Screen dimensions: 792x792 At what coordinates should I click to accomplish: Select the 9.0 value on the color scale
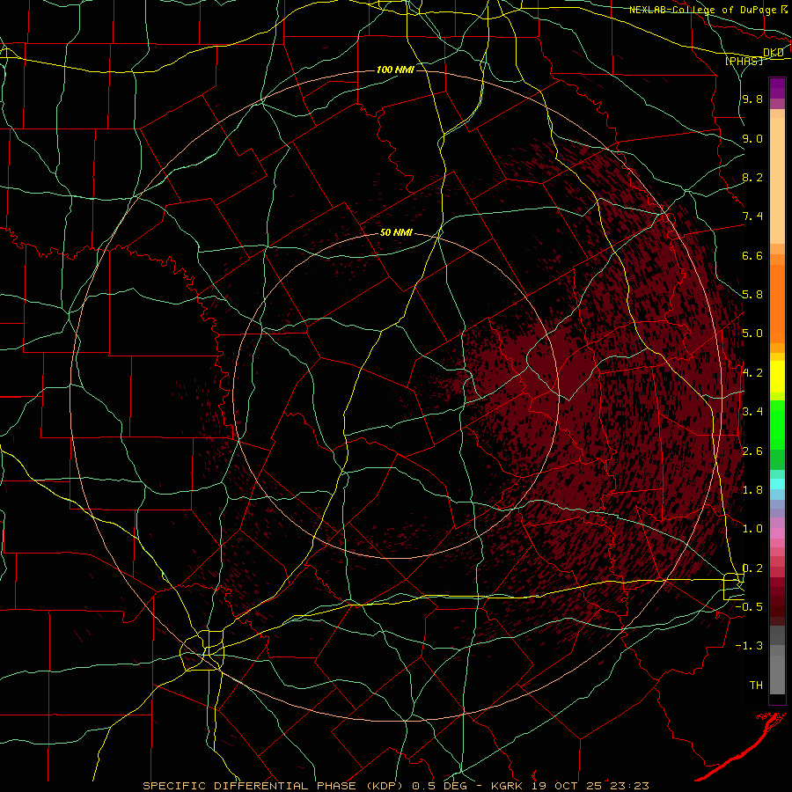click(752, 138)
